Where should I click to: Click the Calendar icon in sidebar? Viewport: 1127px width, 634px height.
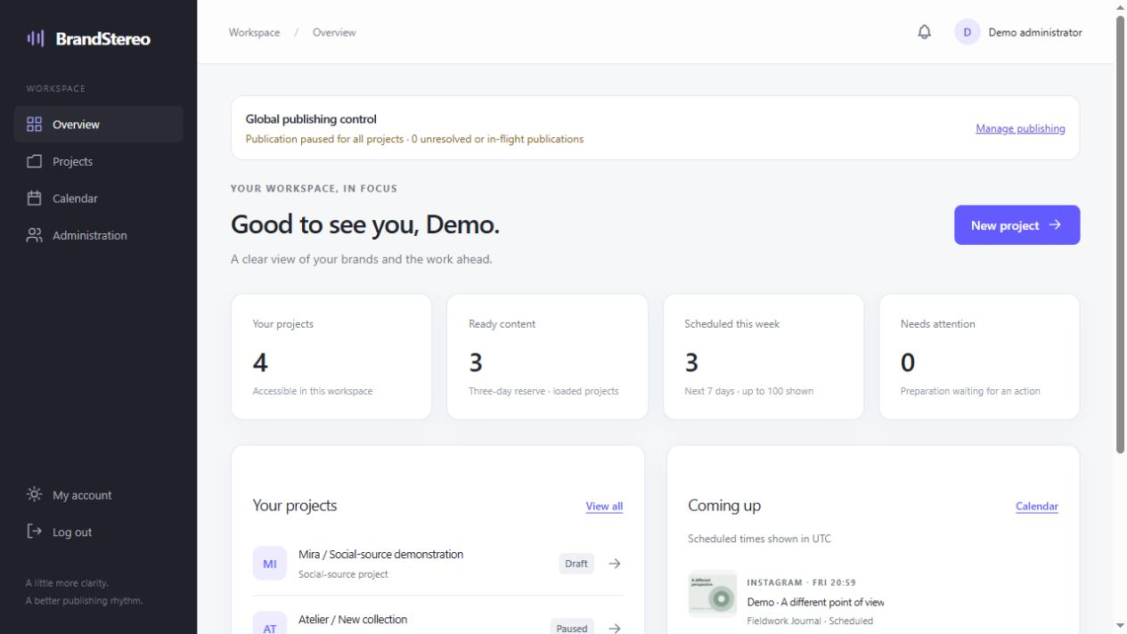[x=35, y=199]
